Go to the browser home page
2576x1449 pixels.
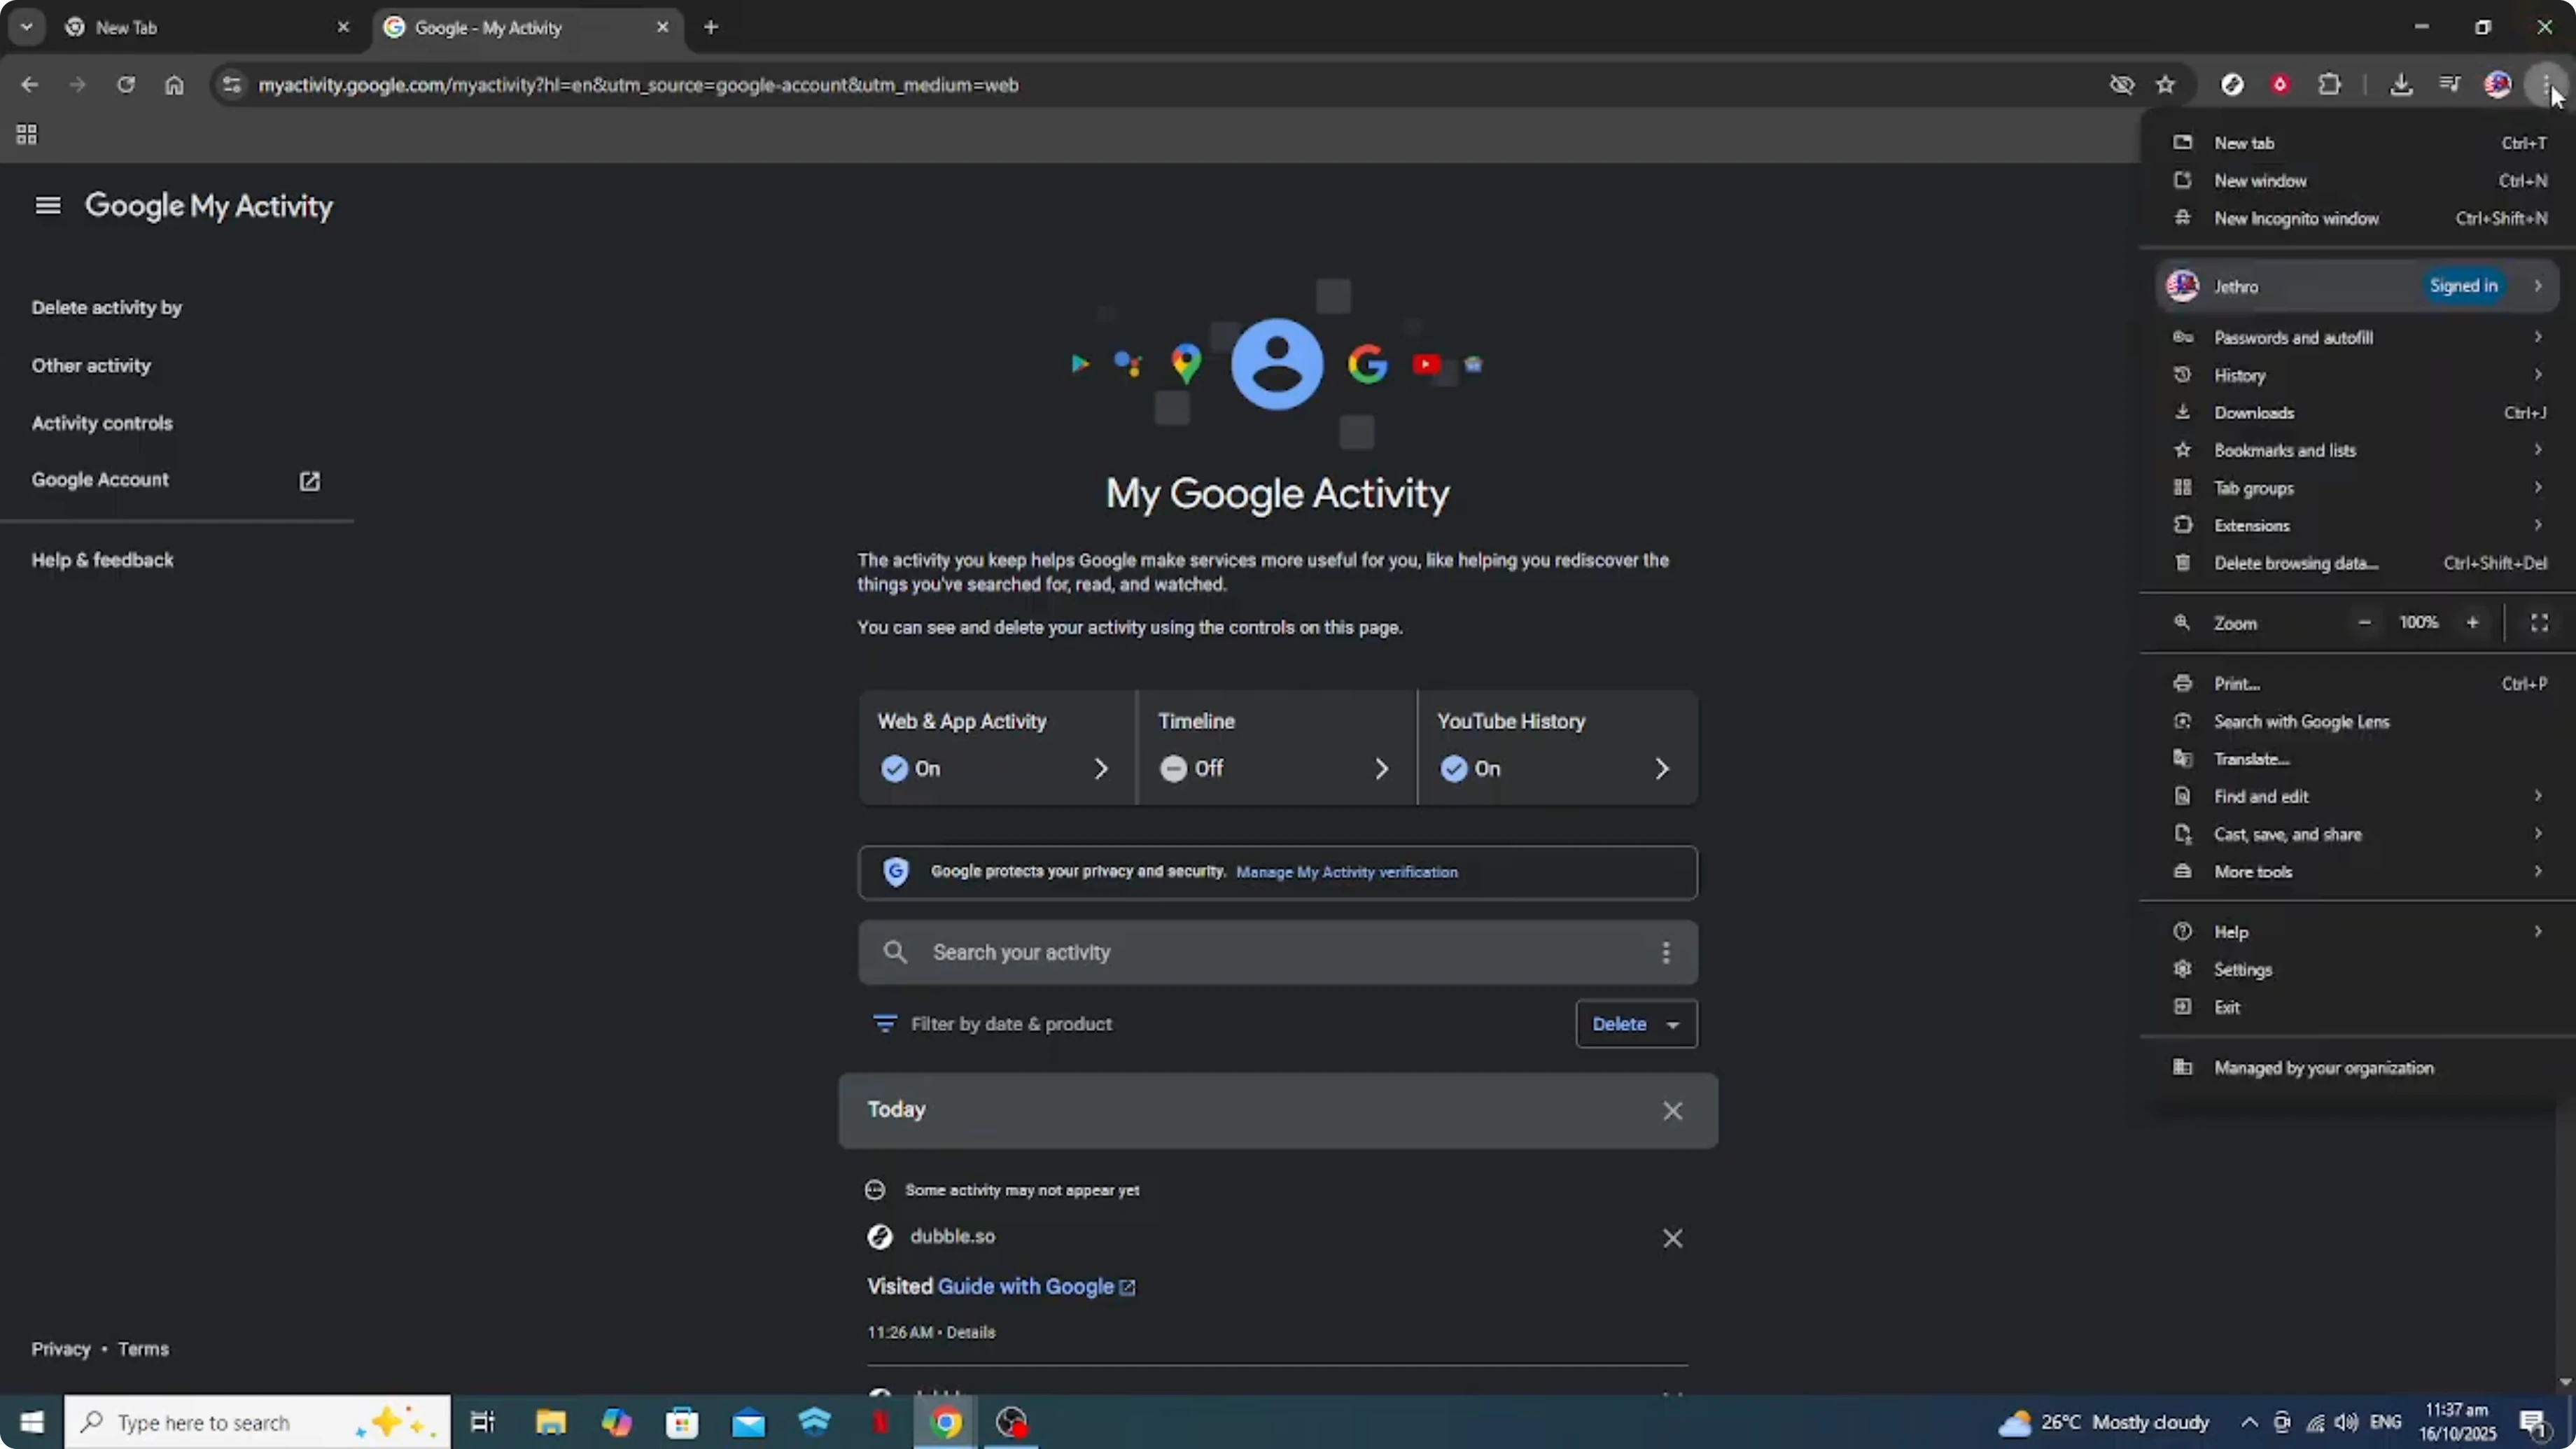[174, 85]
